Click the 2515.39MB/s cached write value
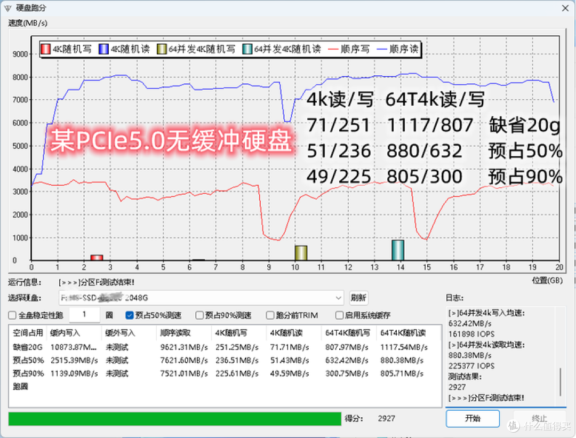 [x=74, y=361]
